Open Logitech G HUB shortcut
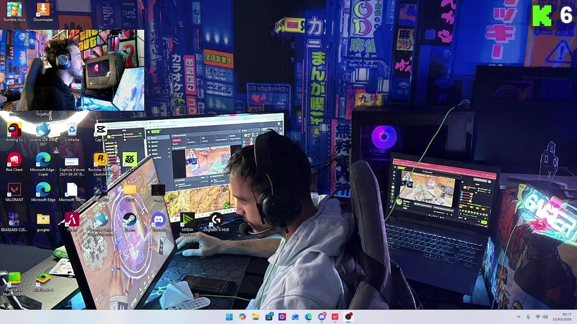Image resolution: width=577 pixels, height=324 pixels. pyautogui.click(x=216, y=222)
